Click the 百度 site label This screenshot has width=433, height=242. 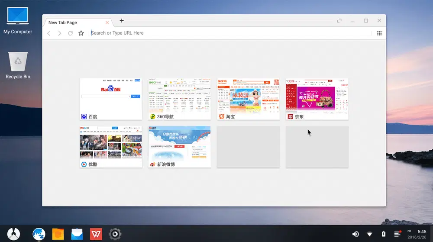(93, 117)
